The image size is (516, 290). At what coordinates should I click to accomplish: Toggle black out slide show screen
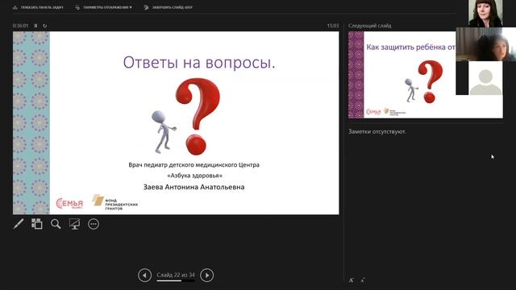click(x=75, y=224)
